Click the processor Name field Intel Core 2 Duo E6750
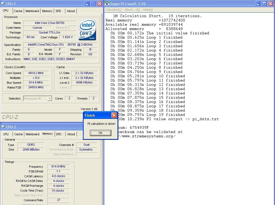This screenshot has height=205, width=275. [50, 23]
